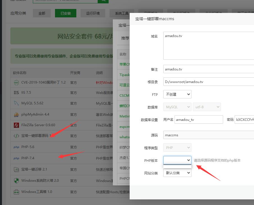Screen dimensions: 254x205
Task: Select the 已安装 category tab
Action: click(66, 13)
